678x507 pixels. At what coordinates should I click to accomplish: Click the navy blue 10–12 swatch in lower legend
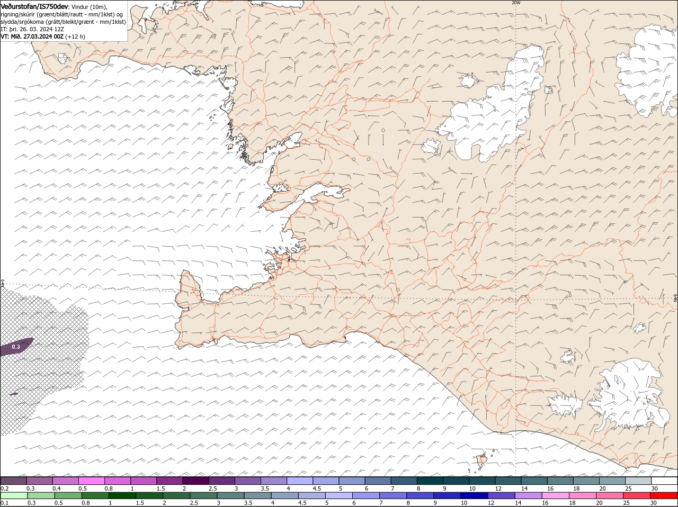(x=475, y=495)
